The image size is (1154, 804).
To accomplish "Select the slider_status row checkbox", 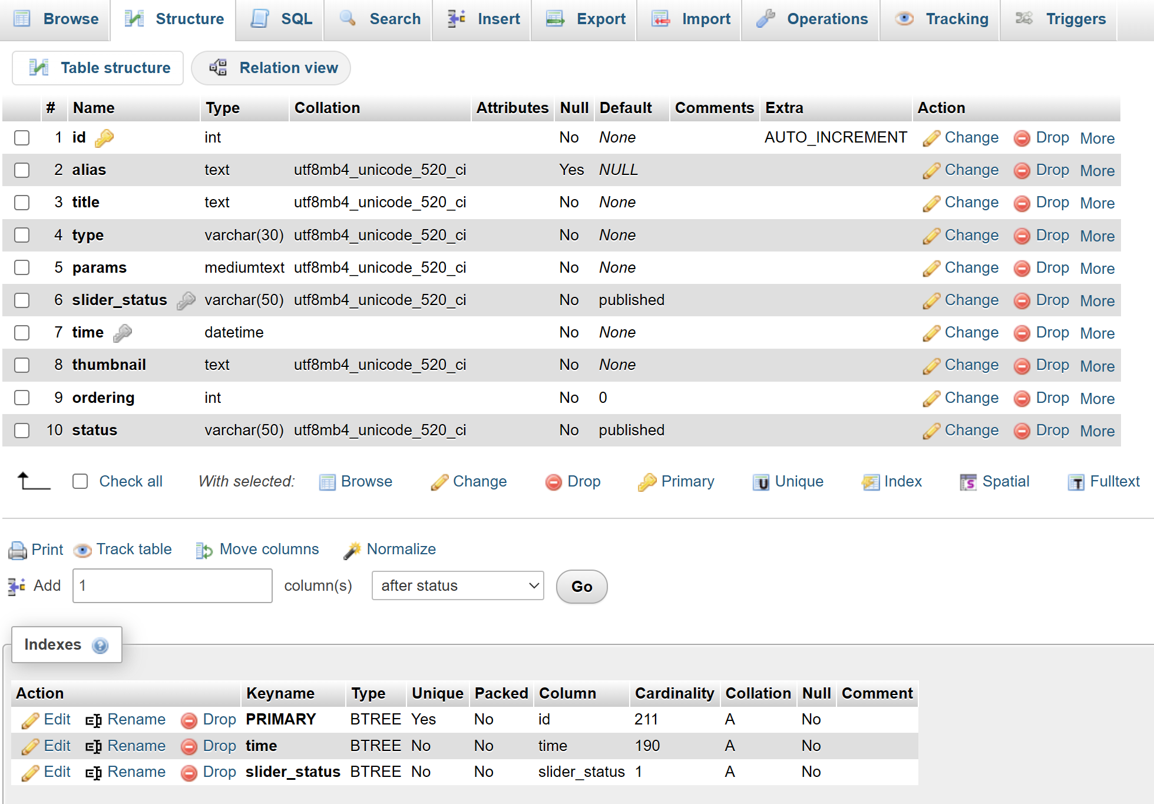I will click(x=22, y=300).
